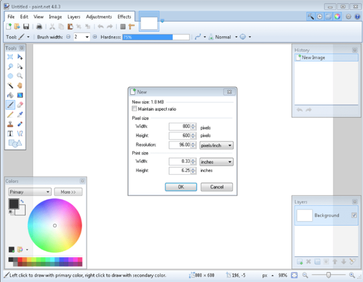Viewport: 363px width, 282px height.
Task: Enable Maintain aspect ratio checkbox
Action: 134,108
